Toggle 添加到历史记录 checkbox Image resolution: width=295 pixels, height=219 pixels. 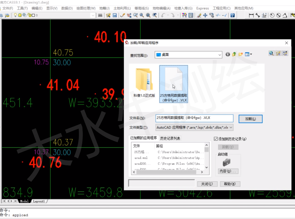(216, 139)
